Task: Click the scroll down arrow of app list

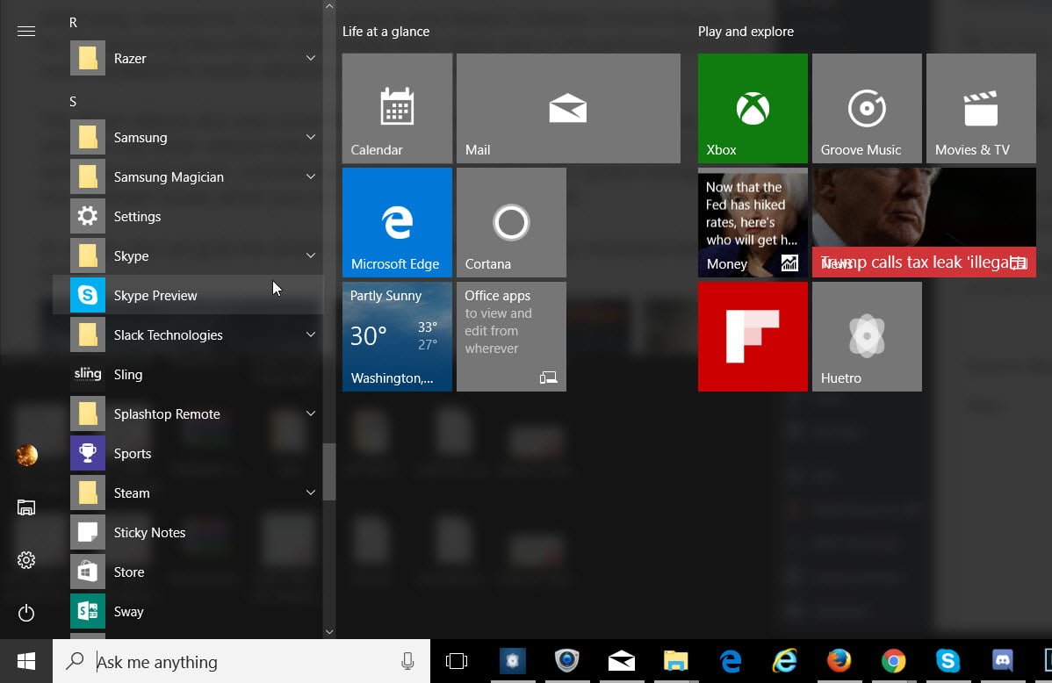Action: coord(328,631)
